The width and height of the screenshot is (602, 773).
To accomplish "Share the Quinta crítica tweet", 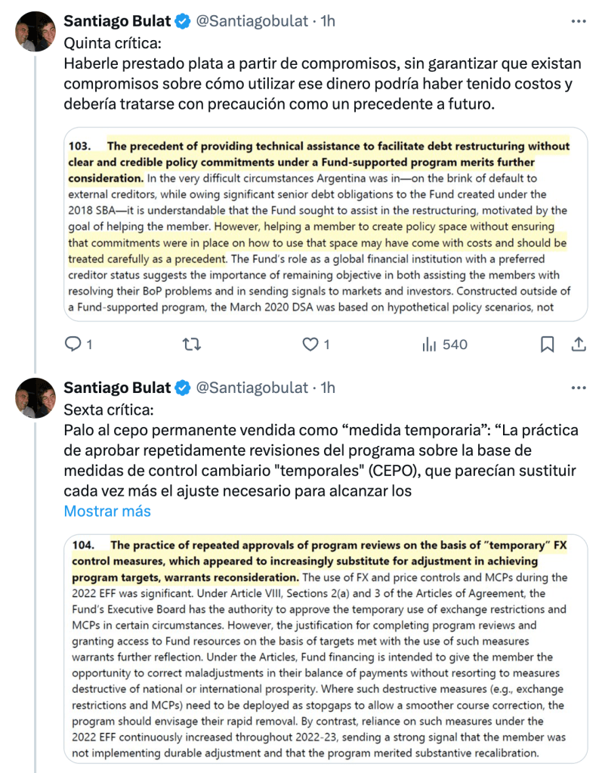I will [x=579, y=345].
